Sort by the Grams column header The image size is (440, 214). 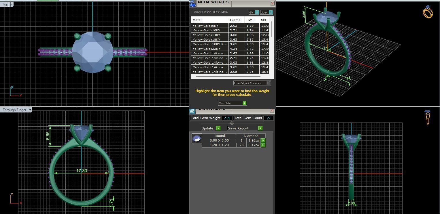click(236, 20)
